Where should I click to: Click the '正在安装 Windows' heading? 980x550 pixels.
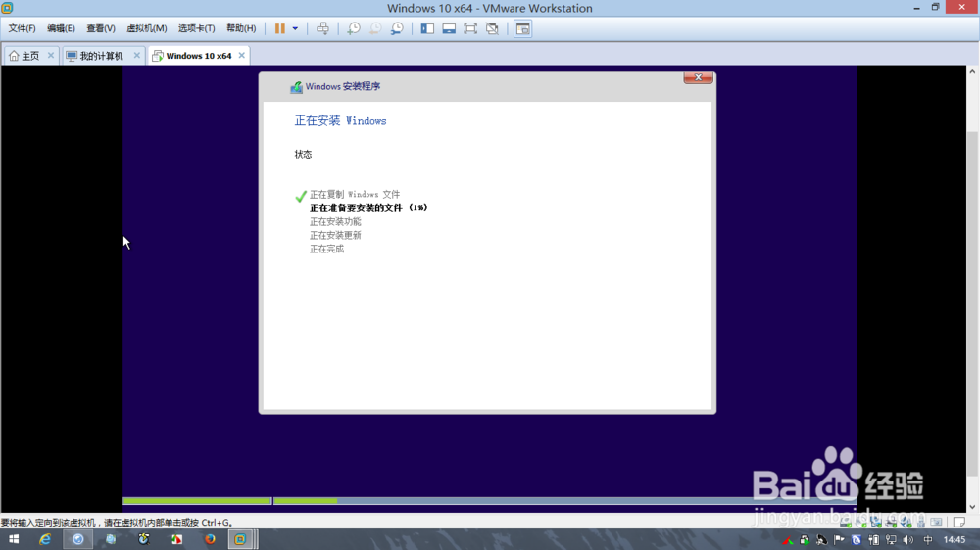(341, 121)
